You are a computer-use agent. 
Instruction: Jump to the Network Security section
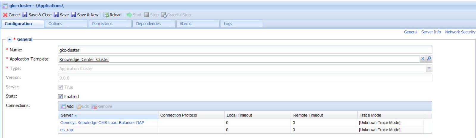[x=460, y=32]
